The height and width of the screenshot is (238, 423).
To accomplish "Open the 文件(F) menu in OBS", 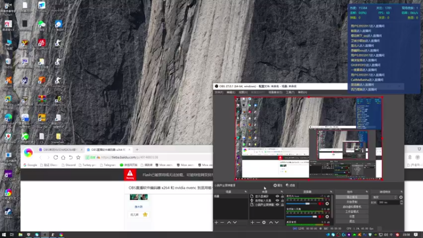I will [219, 92].
